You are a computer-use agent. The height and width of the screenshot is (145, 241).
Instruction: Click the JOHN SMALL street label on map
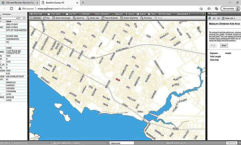point(122,50)
